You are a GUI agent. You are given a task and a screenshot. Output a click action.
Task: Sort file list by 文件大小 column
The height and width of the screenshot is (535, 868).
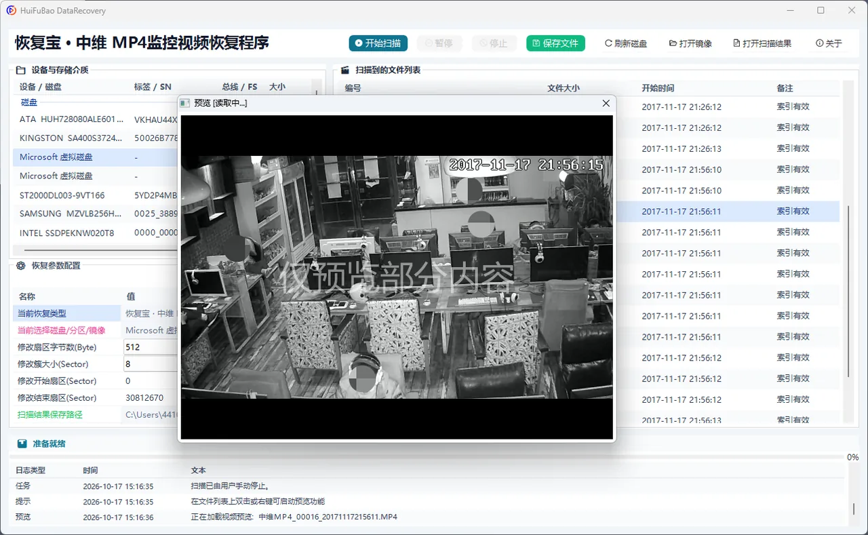564,88
